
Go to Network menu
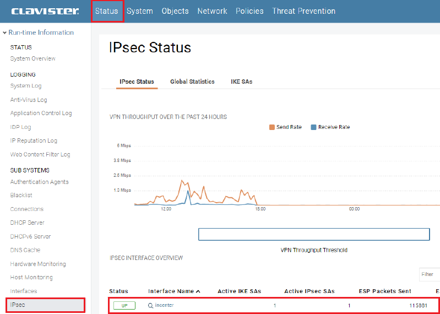(x=212, y=11)
